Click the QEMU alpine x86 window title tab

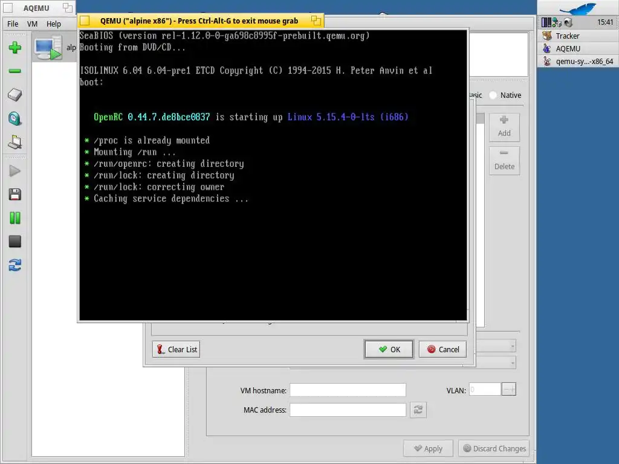click(199, 21)
